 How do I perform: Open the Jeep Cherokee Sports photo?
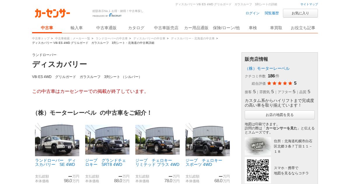[x=208, y=140]
